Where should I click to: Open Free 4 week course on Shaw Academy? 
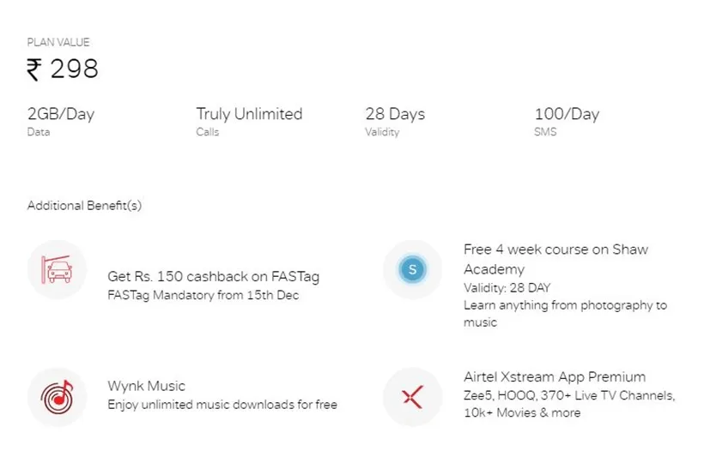(555, 259)
